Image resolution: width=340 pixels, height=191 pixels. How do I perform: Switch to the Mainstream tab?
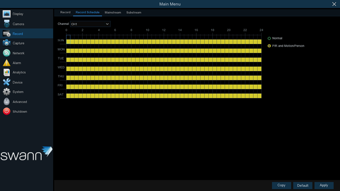click(x=113, y=13)
